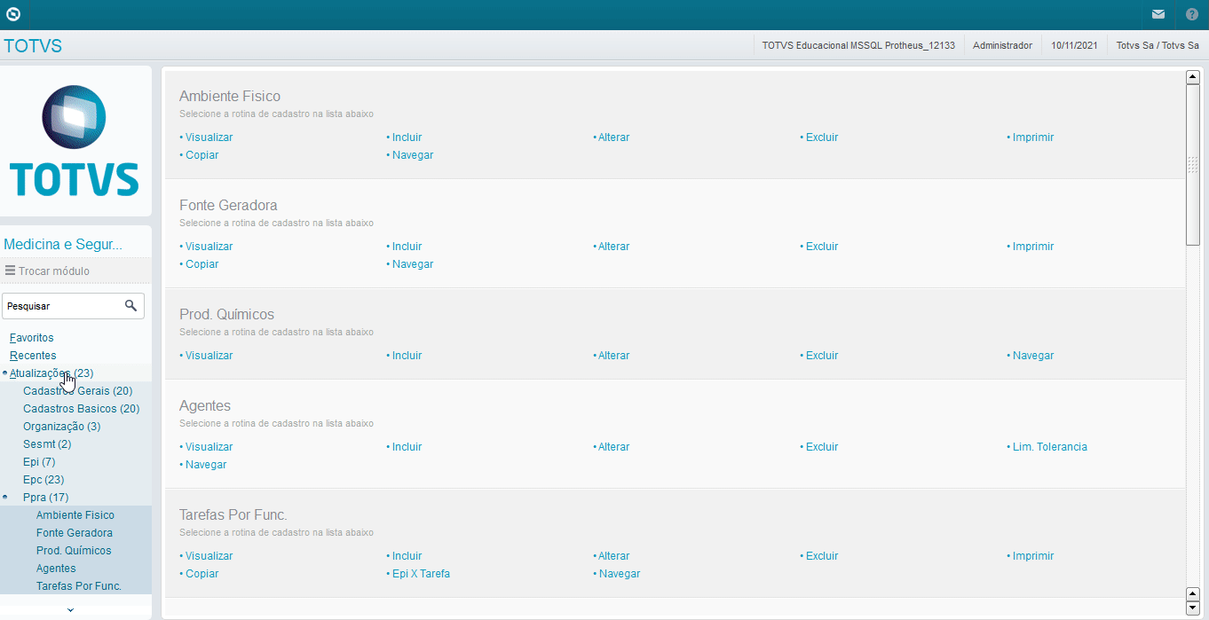Click Alterar under Fonte Geradora

[613, 247]
